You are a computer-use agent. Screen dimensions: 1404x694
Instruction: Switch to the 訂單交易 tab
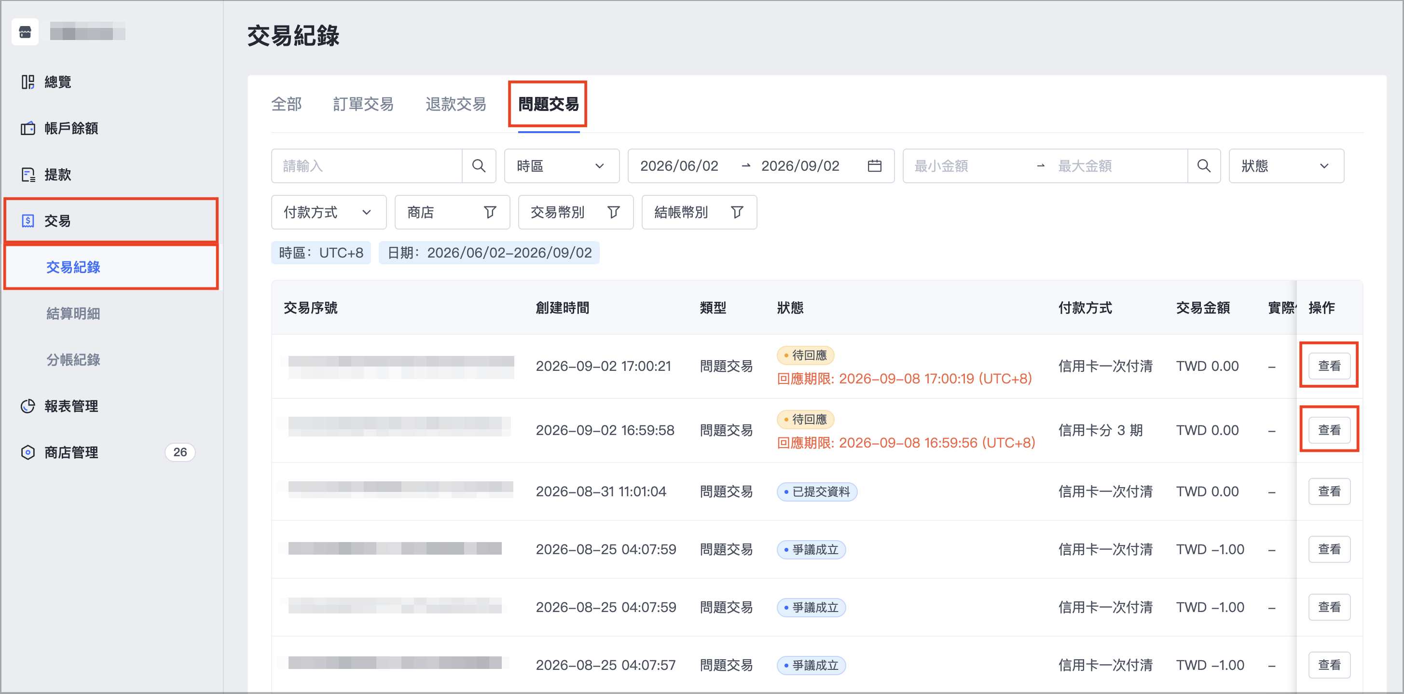(x=363, y=104)
